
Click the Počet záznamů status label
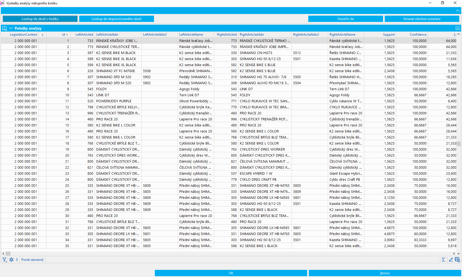pyautogui.click(x=32, y=260)
